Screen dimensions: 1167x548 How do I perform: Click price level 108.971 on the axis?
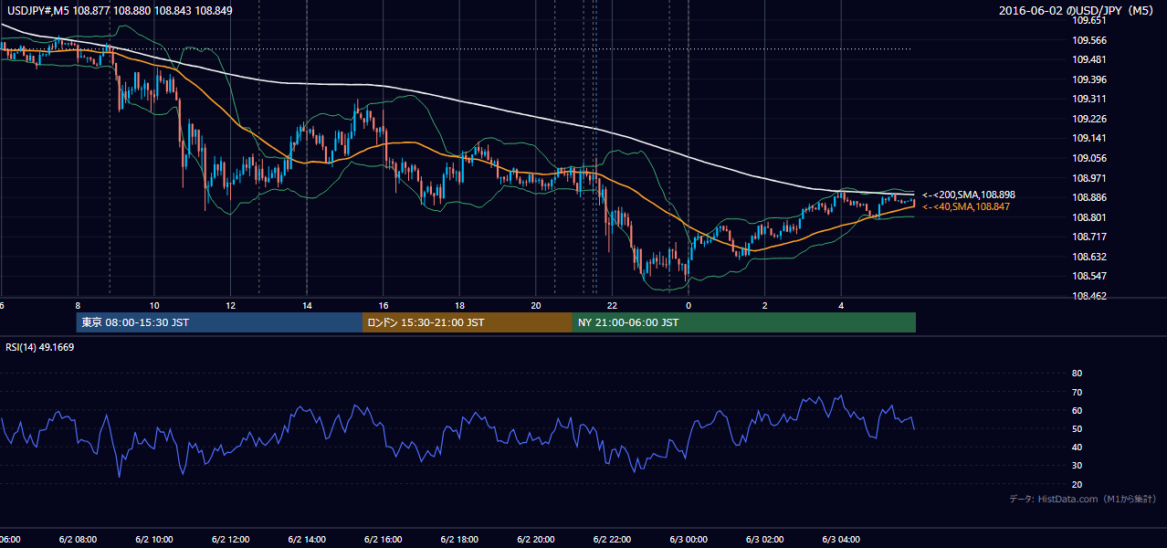tap(1088, 178)
